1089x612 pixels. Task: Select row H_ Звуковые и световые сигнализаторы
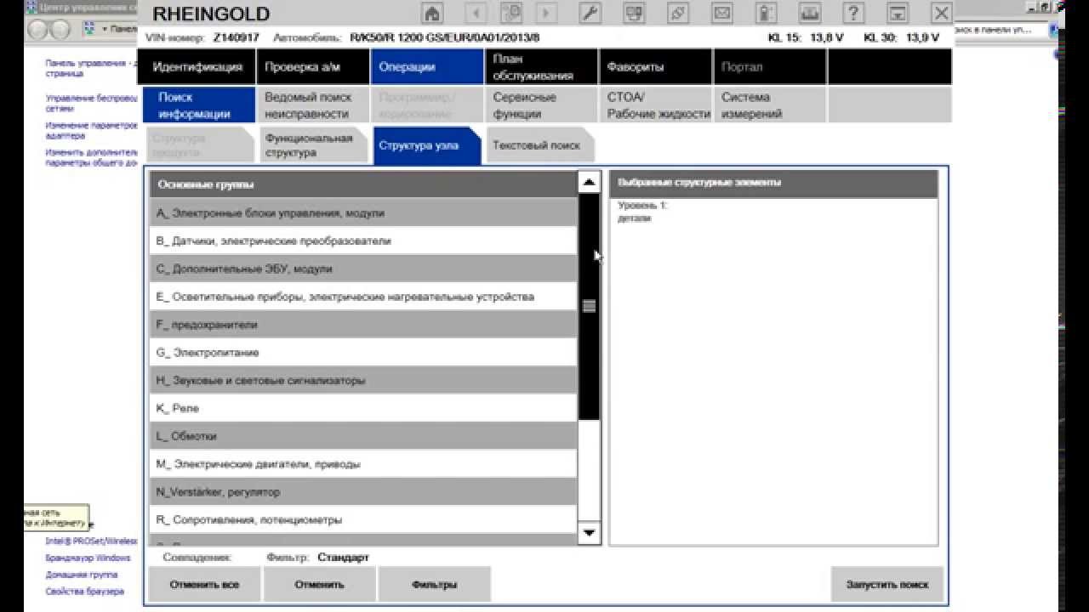pyautogui.click(x=363, y=380)
